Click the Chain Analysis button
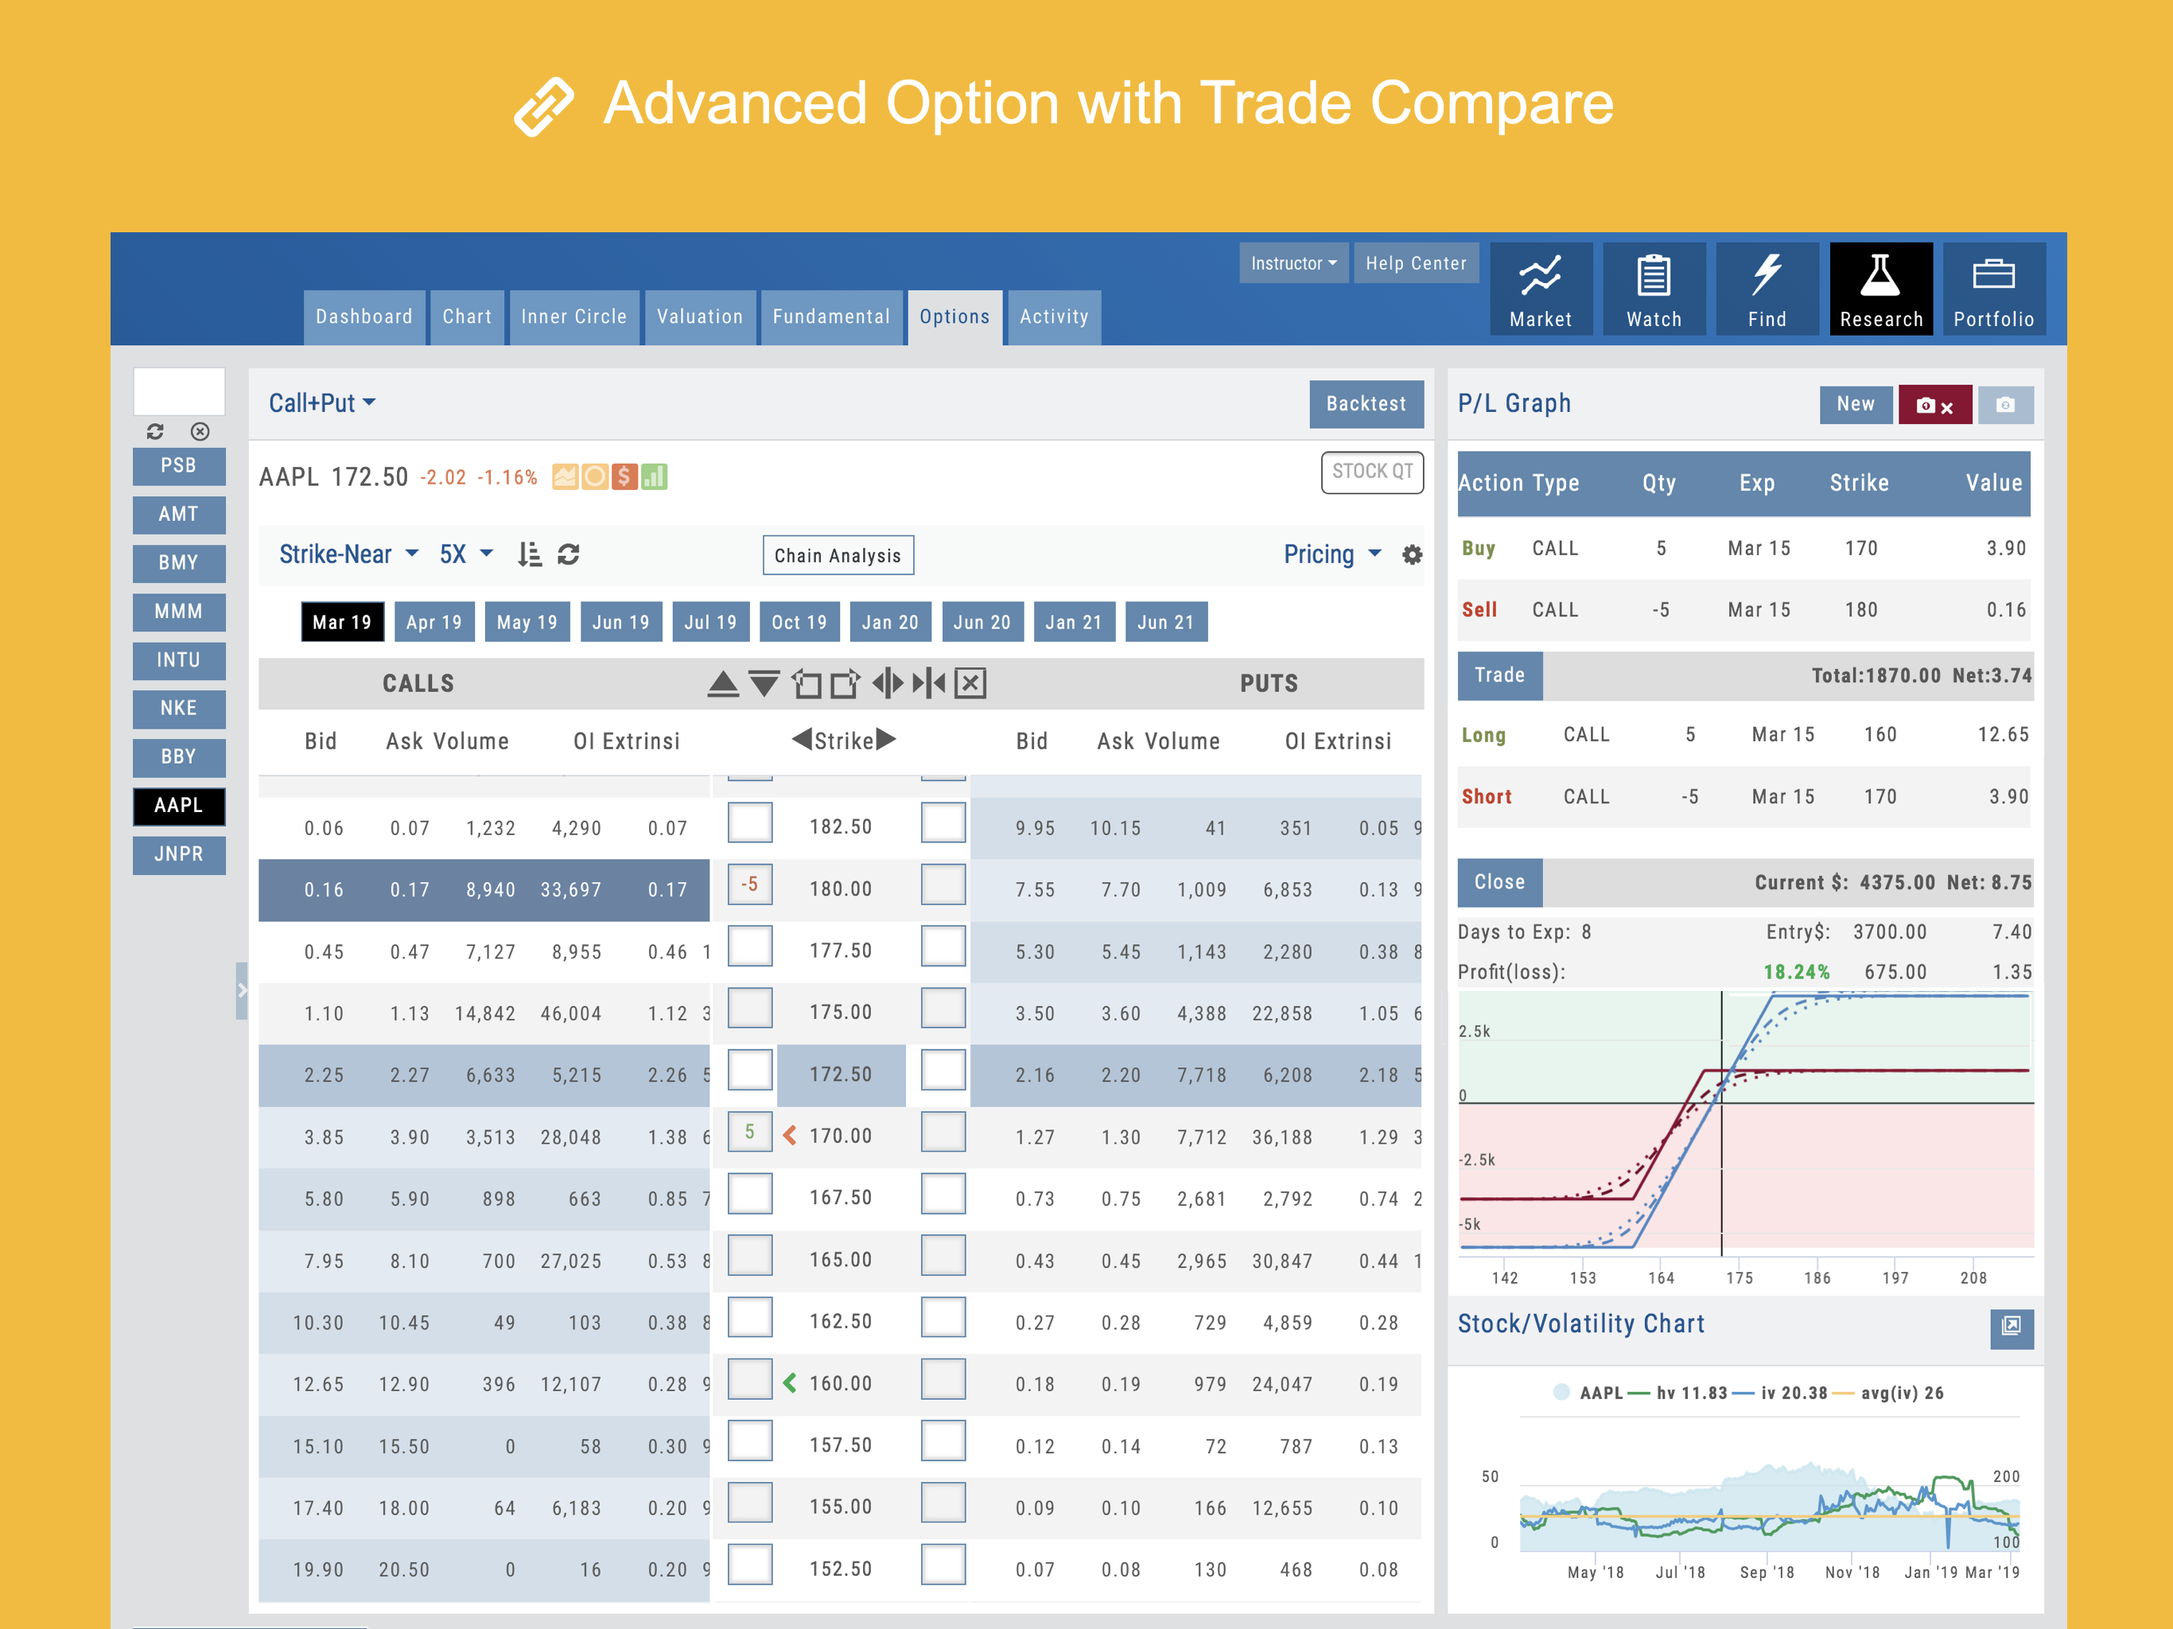The height and width of the screenshot is (1629, 2173). 837,555
